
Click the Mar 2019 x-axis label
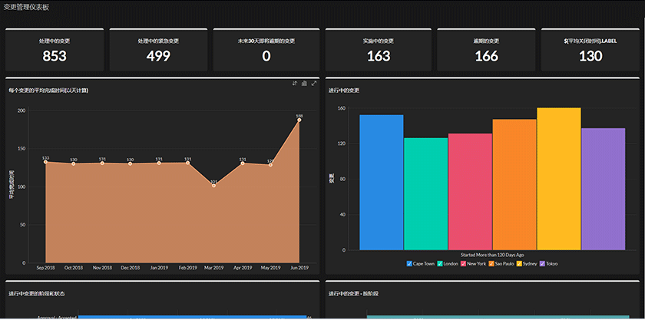tap(214, 268)
